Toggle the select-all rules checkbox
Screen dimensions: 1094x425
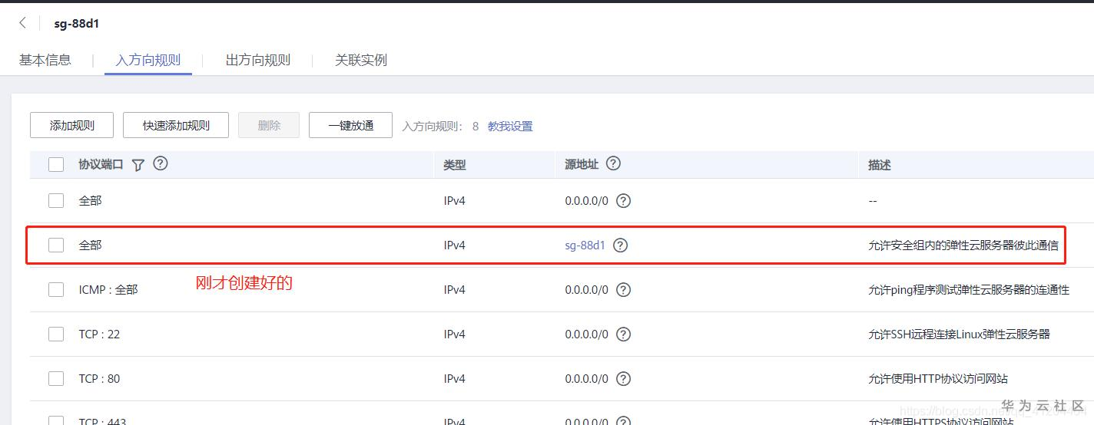coord(56,165)
